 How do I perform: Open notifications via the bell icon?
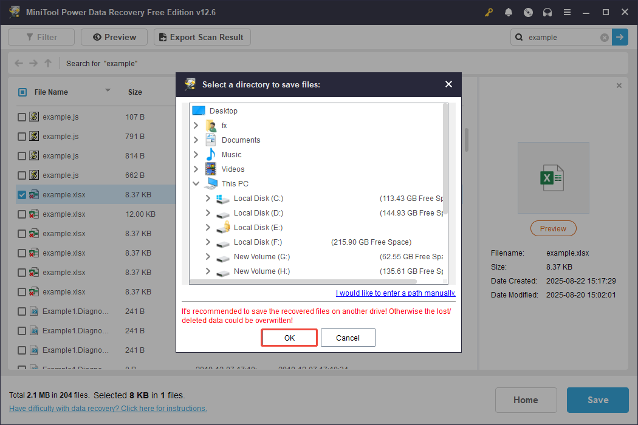tap(509, 12)
